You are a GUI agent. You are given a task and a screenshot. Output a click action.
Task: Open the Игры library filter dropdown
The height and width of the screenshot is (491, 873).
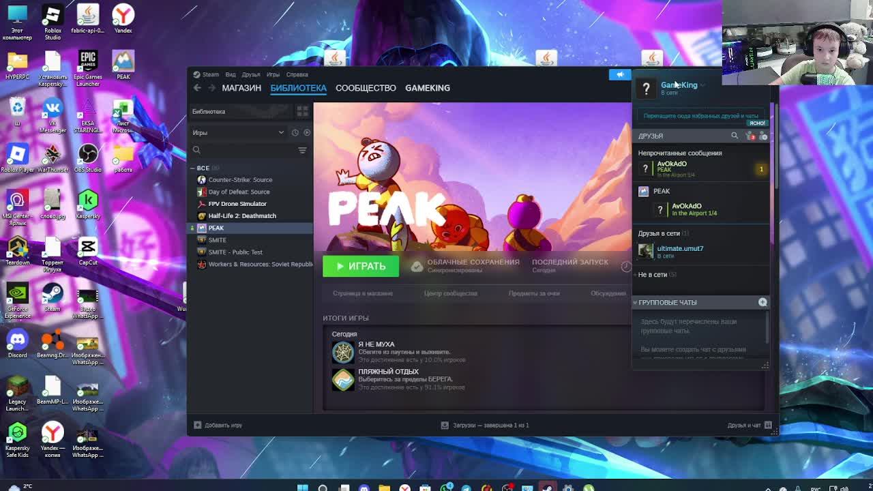coord(239,132)
